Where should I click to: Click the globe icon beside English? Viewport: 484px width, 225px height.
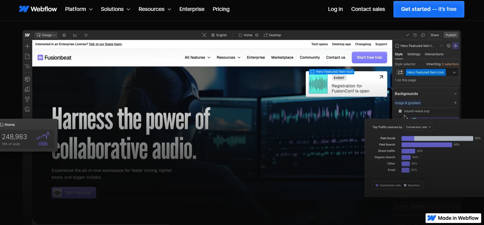[x=213, y=35]
